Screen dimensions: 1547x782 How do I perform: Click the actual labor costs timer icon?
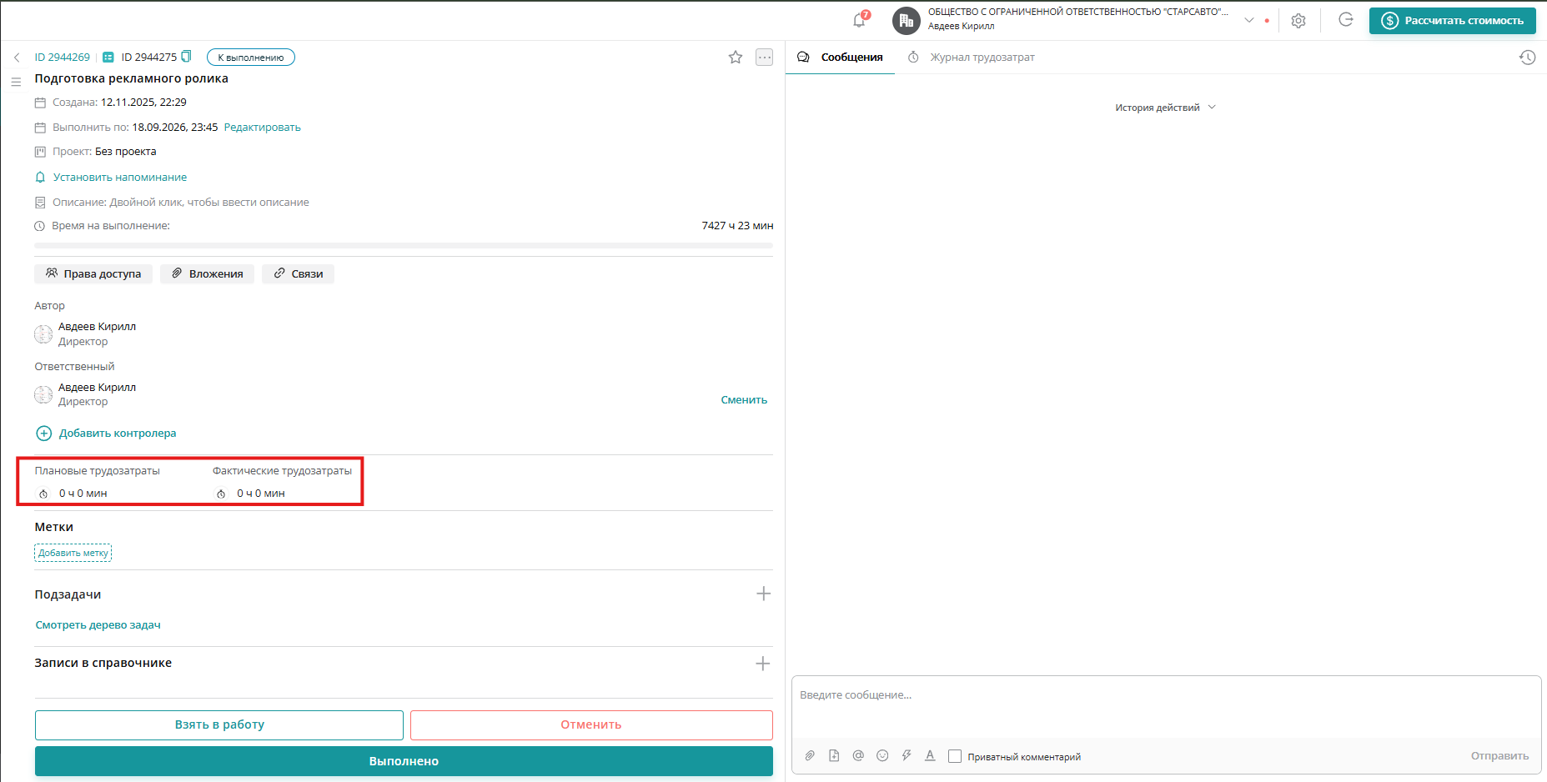221,494
